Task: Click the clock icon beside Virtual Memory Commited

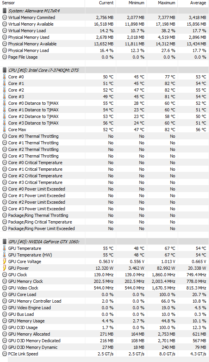Action: tap(4, 17)
